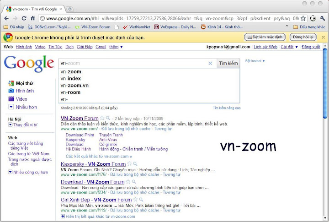Go back with the browser back arrow
The image size is (329, 222).
click(x=6, y=18)
